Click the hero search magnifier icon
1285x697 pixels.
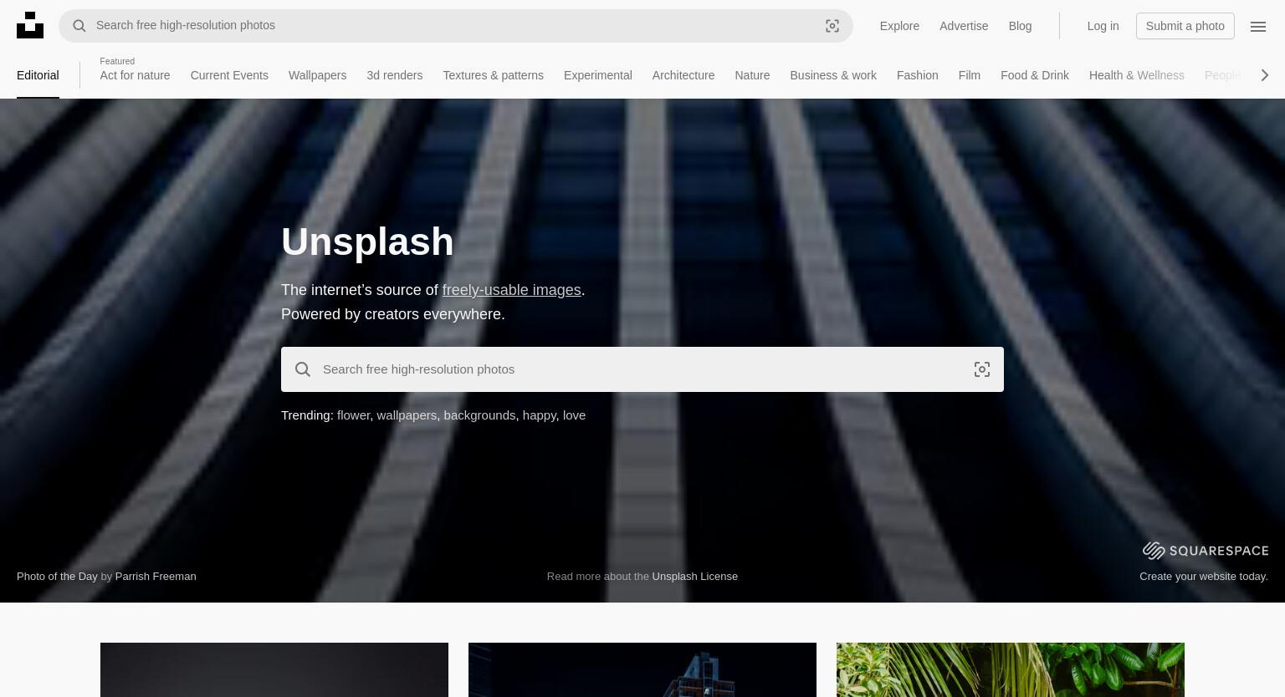coord(303,369)
